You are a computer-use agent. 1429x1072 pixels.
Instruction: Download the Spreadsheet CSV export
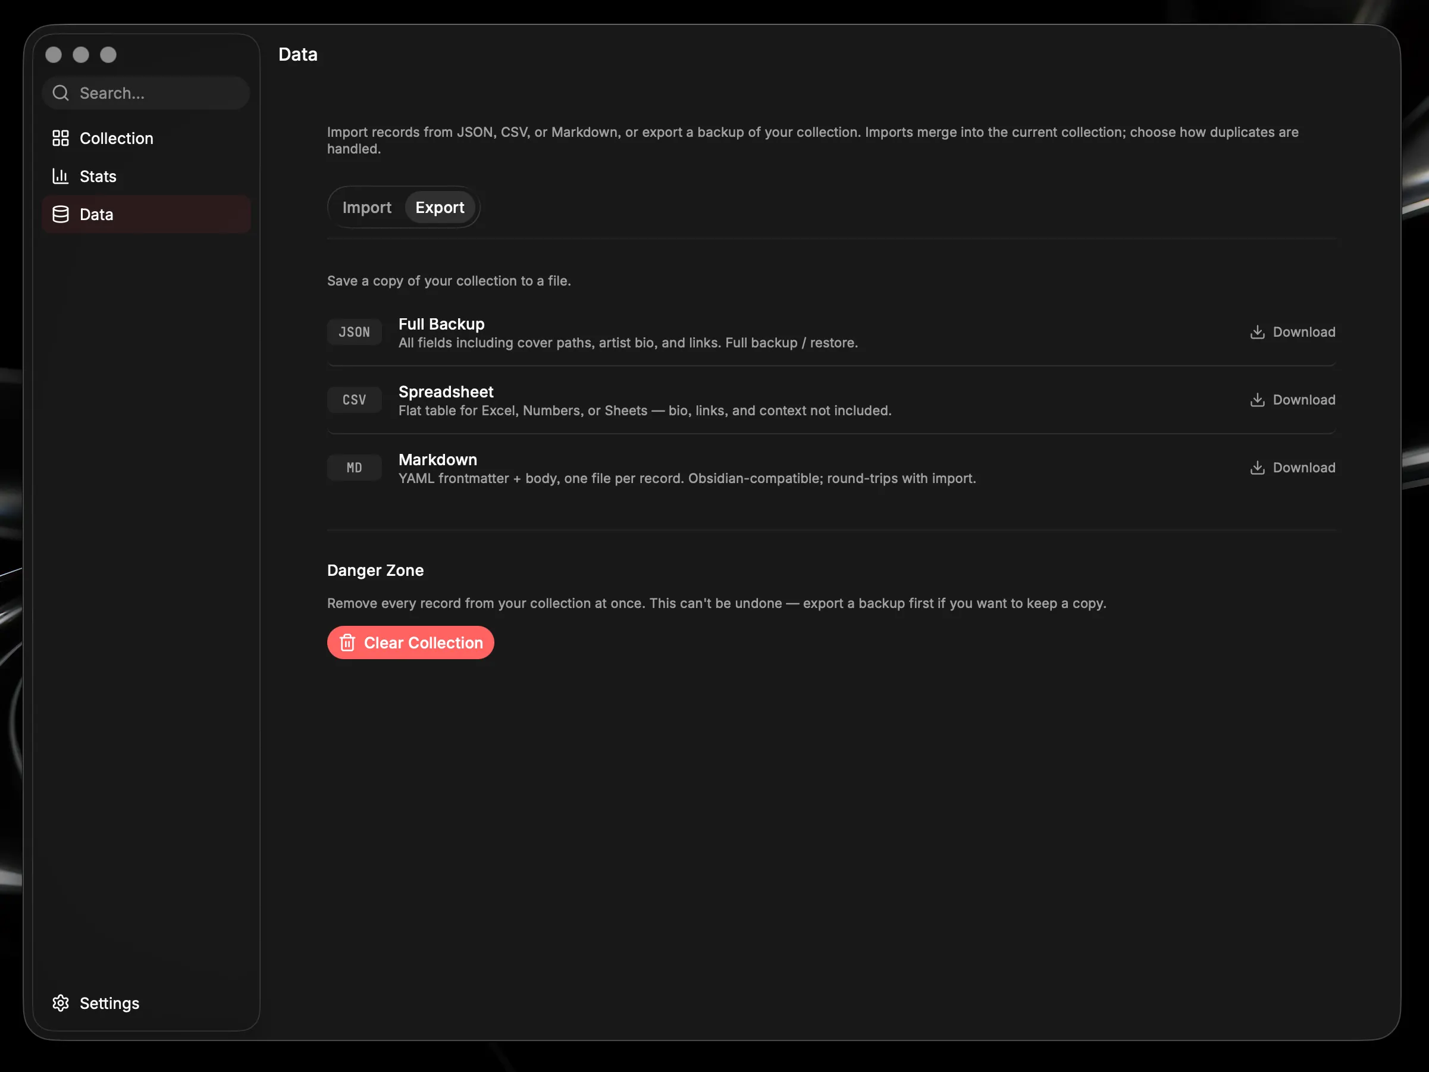(1292, 400)
